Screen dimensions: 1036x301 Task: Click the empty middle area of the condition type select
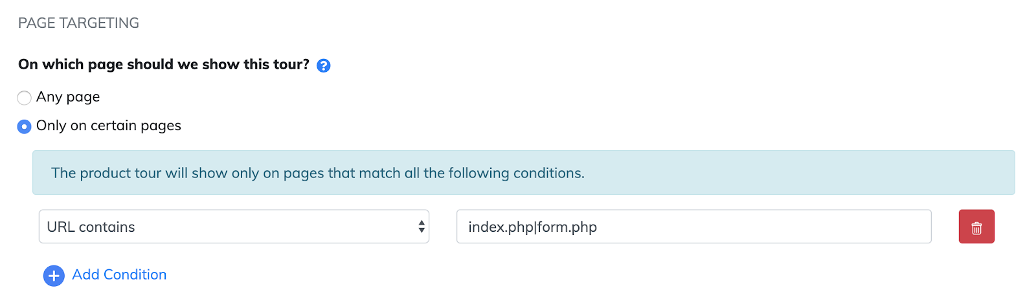(x=272, y=227)
